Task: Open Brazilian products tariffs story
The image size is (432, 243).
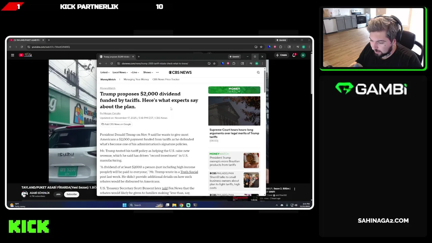Action: (225, 161)
